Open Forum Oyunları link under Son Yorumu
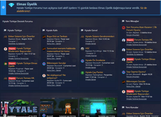161x117 pixels. point(133,35)
